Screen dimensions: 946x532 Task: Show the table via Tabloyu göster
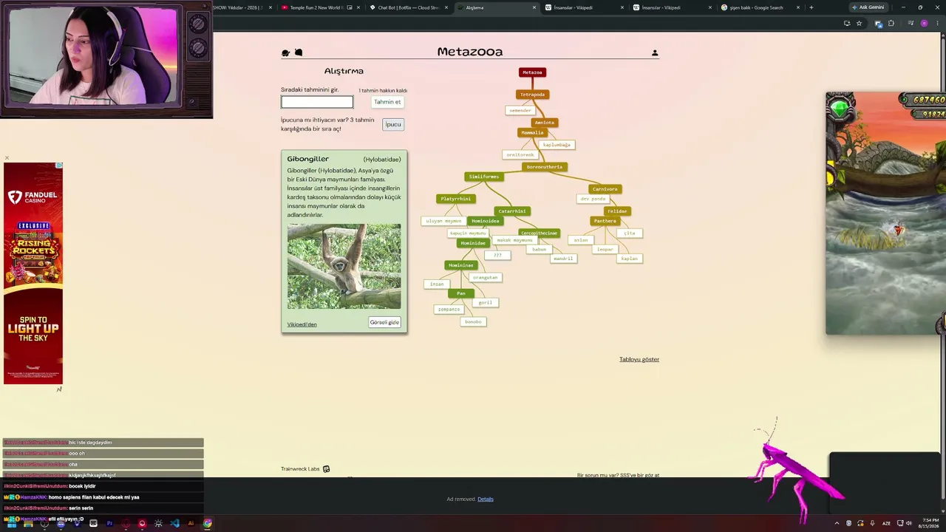[639, 359]
